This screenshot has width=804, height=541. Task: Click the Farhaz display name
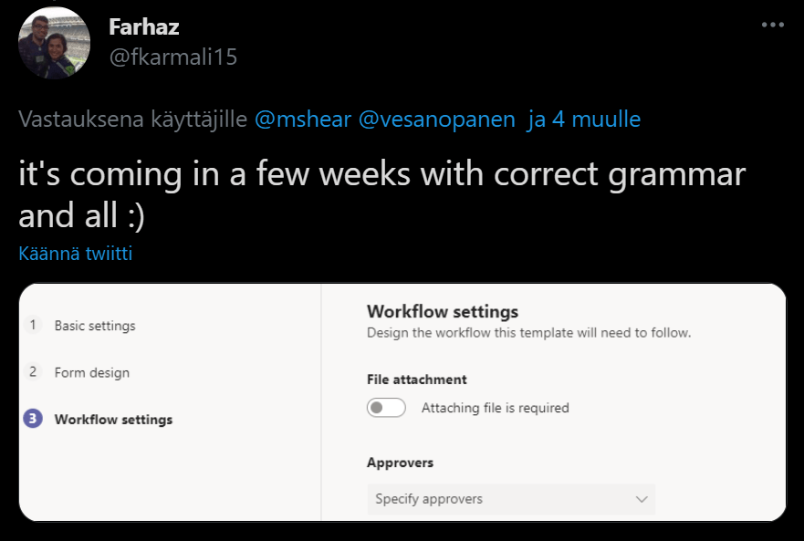point(144,26)
